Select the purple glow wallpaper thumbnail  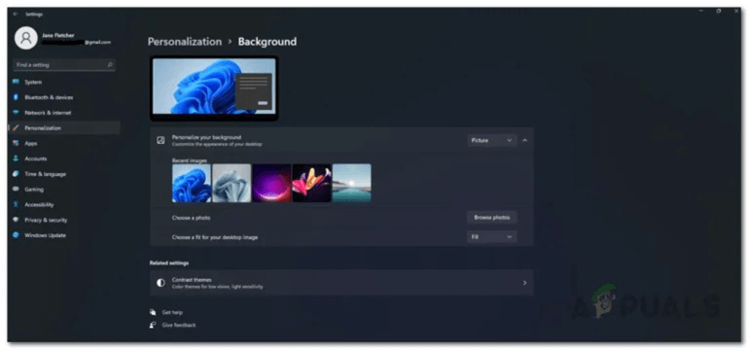point(271,183)
